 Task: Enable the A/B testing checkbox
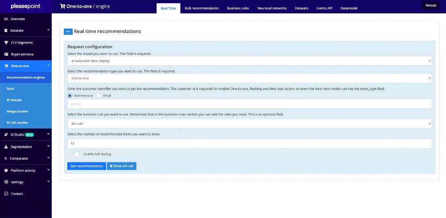point(77,154)
